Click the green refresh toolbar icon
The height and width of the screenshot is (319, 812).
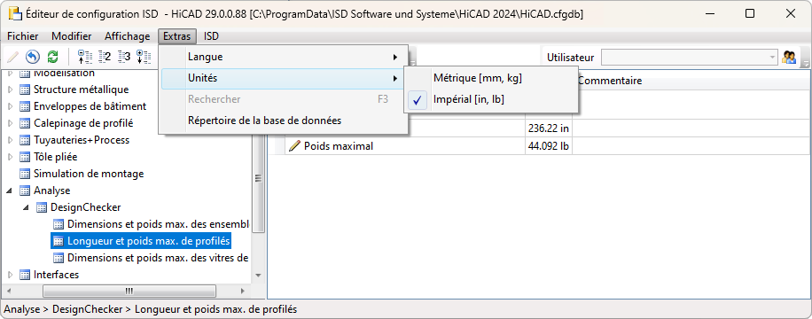tap(53, 57)
